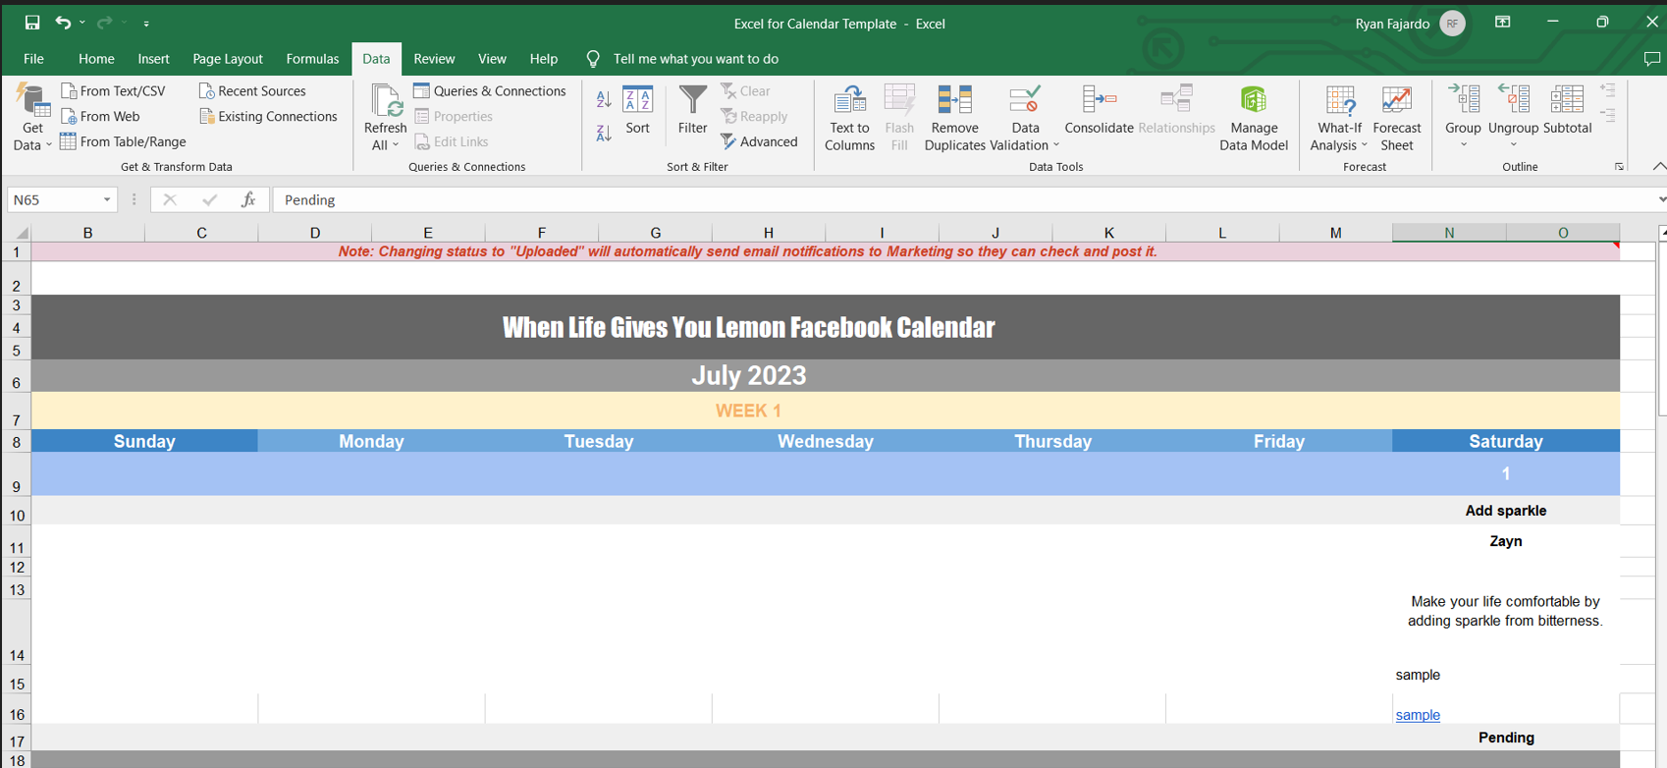This screenshot has height=768, width=1667.
Task: Sort Z to A descending
Action: 604,133
